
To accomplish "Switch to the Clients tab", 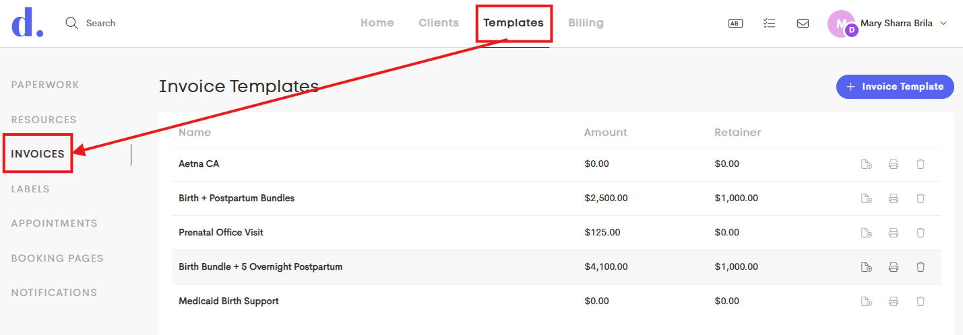I will pyautogui.click(x=439, y=23).
